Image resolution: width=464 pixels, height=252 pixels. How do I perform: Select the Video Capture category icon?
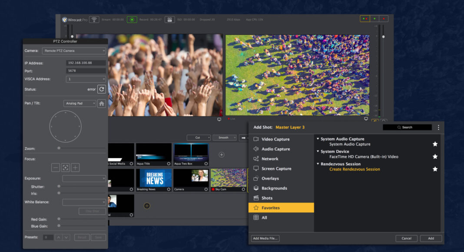point(257,139)
